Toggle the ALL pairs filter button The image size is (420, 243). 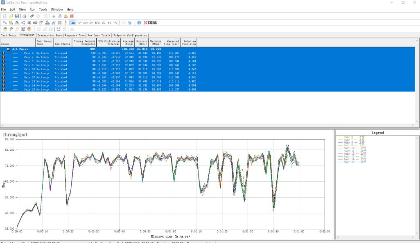(73, 22)
